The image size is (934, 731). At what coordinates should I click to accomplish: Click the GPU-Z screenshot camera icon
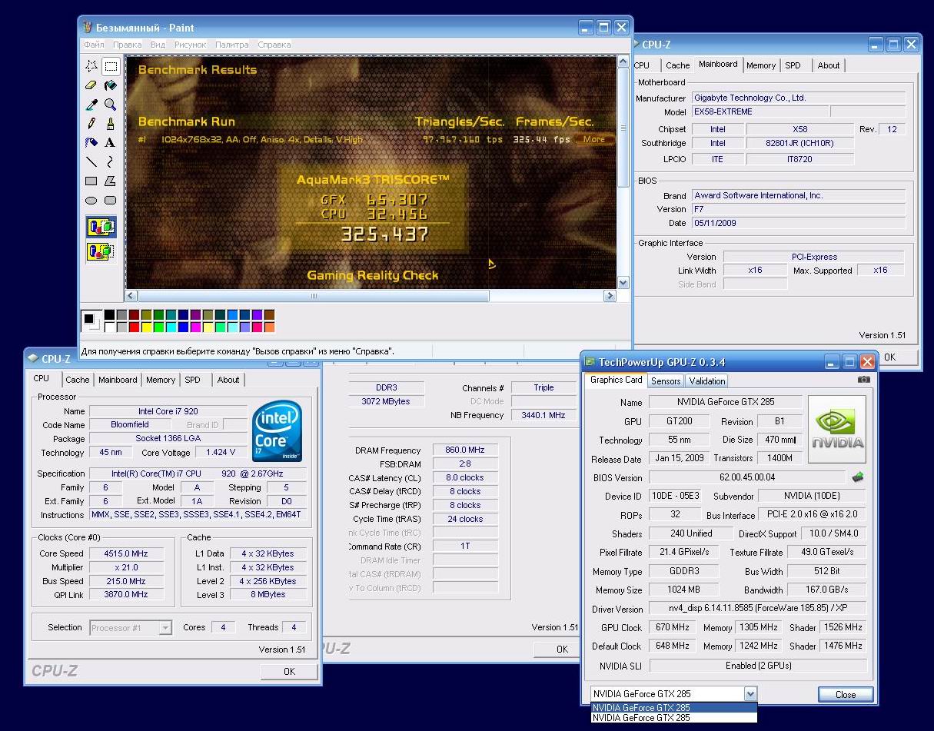point(864,380)
